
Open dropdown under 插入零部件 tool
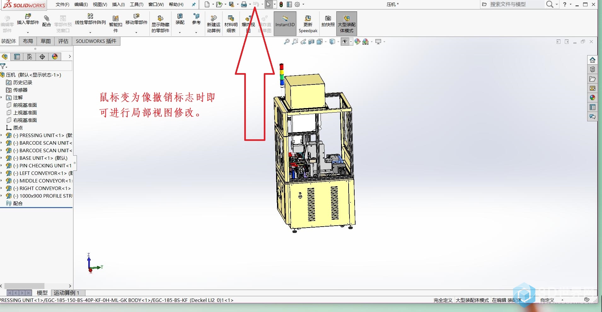click(x=28, y=32)
